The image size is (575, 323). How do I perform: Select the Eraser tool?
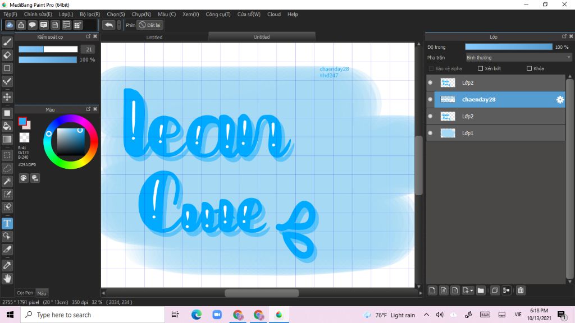click(7, 56)
